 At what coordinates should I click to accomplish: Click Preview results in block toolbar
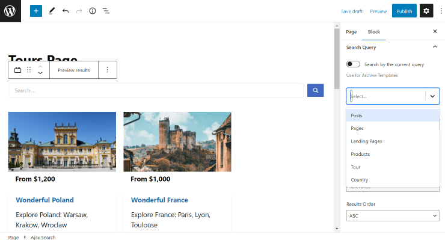[74, 70]
